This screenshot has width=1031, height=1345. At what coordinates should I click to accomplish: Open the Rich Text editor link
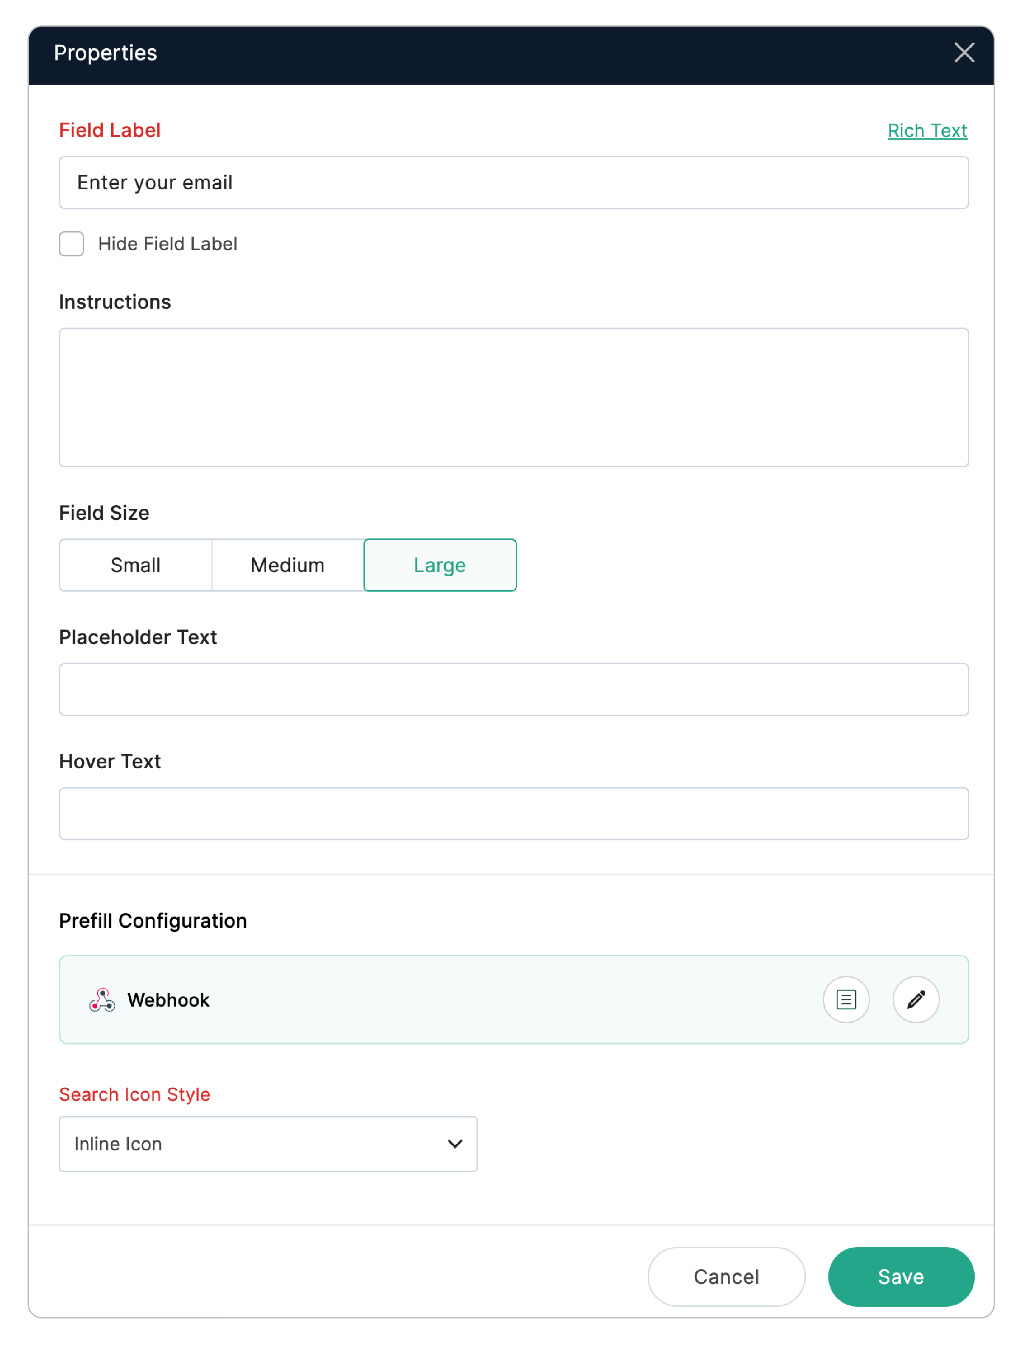pos(927,130)
